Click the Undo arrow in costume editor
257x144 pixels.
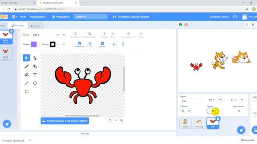point(58,35)
